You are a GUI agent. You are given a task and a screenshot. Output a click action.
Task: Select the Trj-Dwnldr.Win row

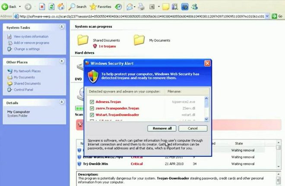(x=176, y=164)
